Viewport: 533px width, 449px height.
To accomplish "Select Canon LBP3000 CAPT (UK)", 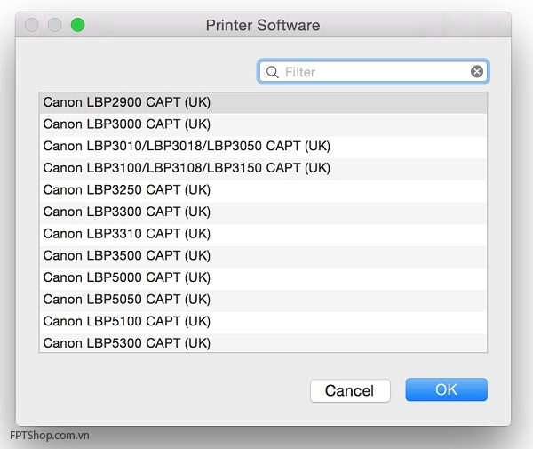I will coord(263,124).
